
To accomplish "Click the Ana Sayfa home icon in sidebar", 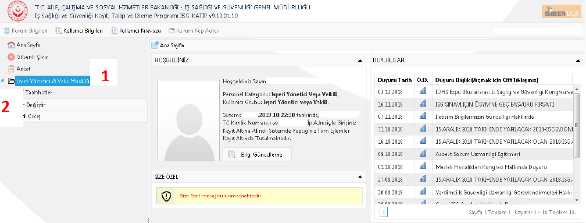I will pos(11,45).
